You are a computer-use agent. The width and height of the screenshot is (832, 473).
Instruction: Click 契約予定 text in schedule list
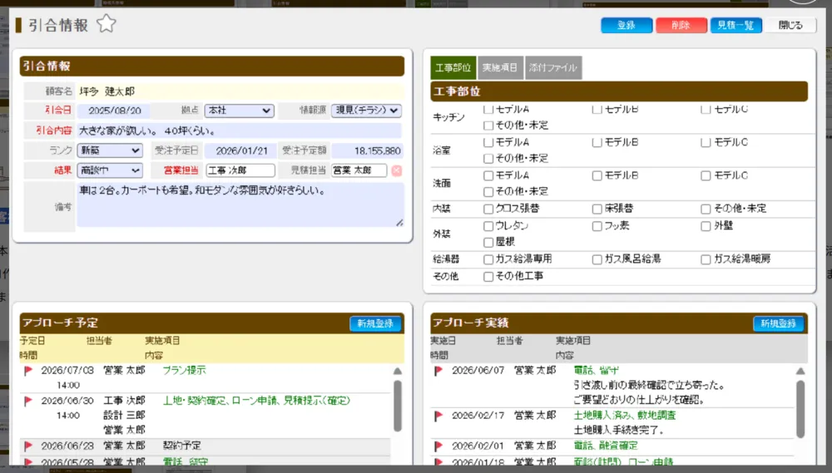182,446
